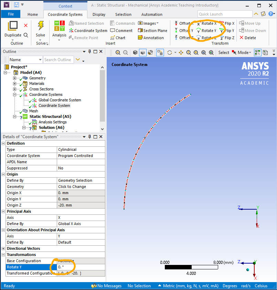
Task: Click into the Search Outline field
Action: click(x=58, y=60)
